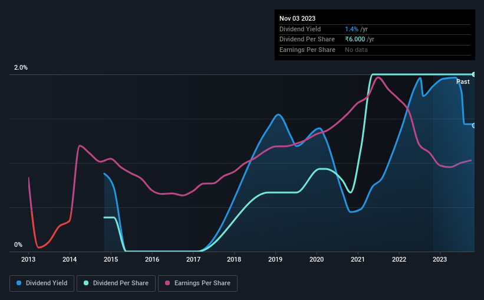This screenshot has width=484, height=300.
Task: Toggle the Earnings Per Share legend button
Action: (x=197, y=283)
